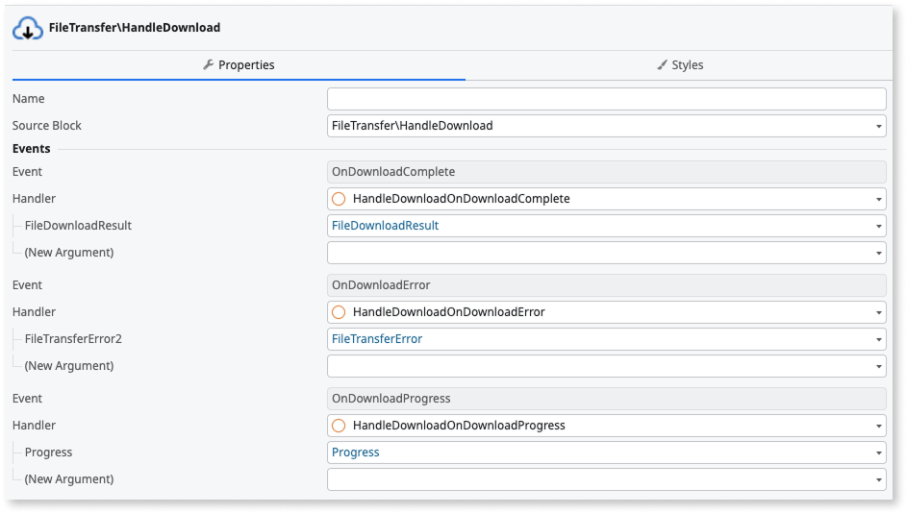The width and height of the screenshot is (907, 514).
Task: Open the HandleDownloadOnDownloadProgress handler dropdown arrow
Action: tap(878, 426)
